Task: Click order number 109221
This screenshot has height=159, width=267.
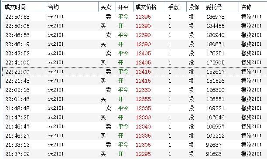Action: pyautogui.click(x=216, y=108)
